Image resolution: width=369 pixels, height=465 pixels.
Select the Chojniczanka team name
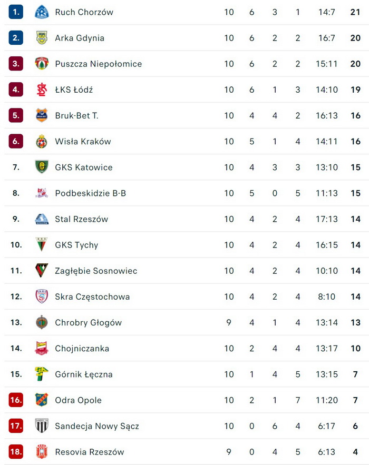pyautogui.click(x=82, y=348)
